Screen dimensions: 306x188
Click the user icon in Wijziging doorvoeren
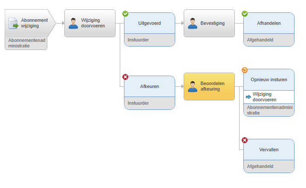(x=73, y=23)
